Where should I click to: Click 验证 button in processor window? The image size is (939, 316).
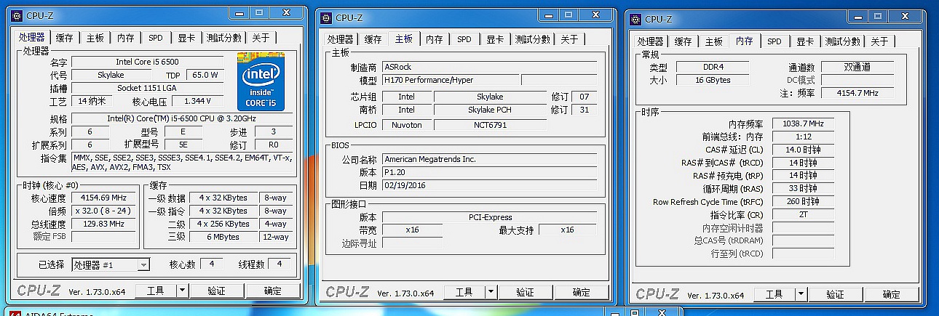click(x=216, y=291)
